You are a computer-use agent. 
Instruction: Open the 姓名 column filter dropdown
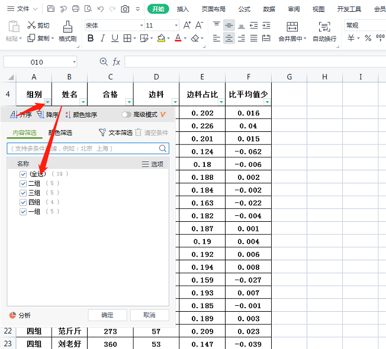pos(83,102)
